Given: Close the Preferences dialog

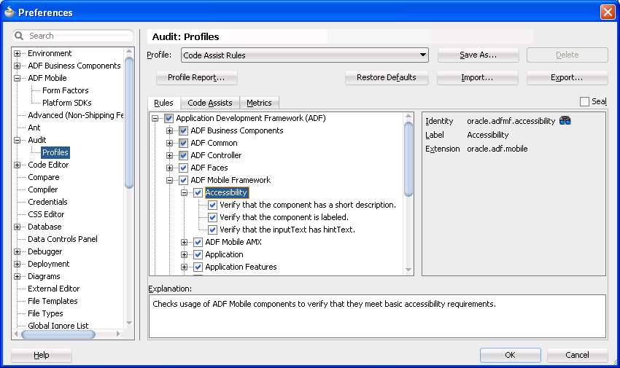Looking at the screenshot, I should click(x=608, y=12).
